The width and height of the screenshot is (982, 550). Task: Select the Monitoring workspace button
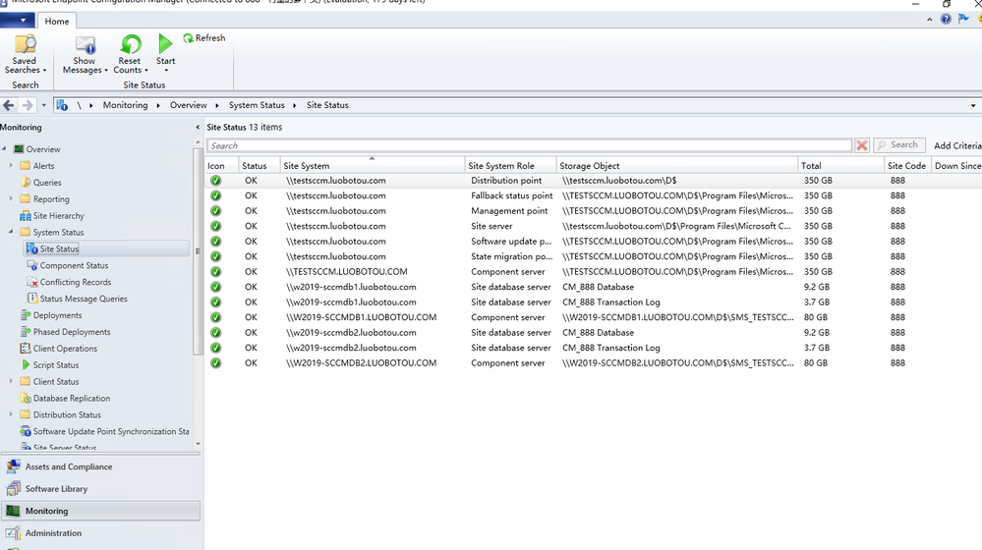pos(100,511)
